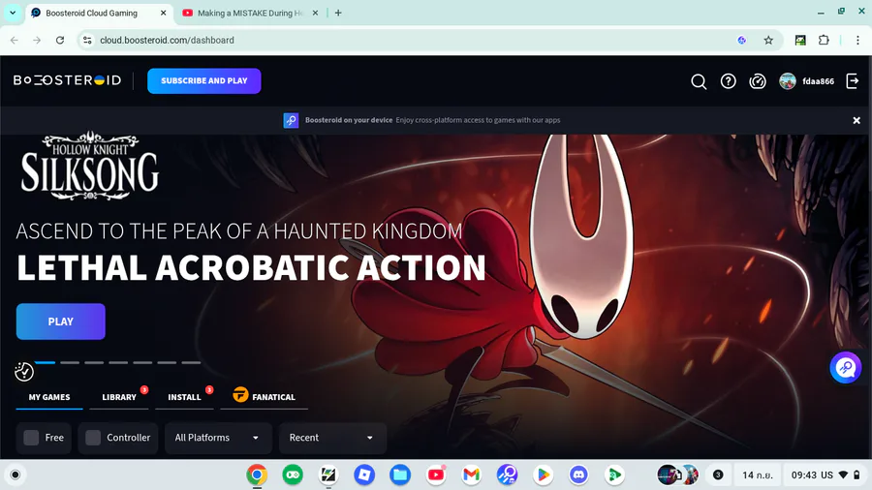Click the site information icon in address bar
This screenshot has width=872, height=490.
(87, 40)
